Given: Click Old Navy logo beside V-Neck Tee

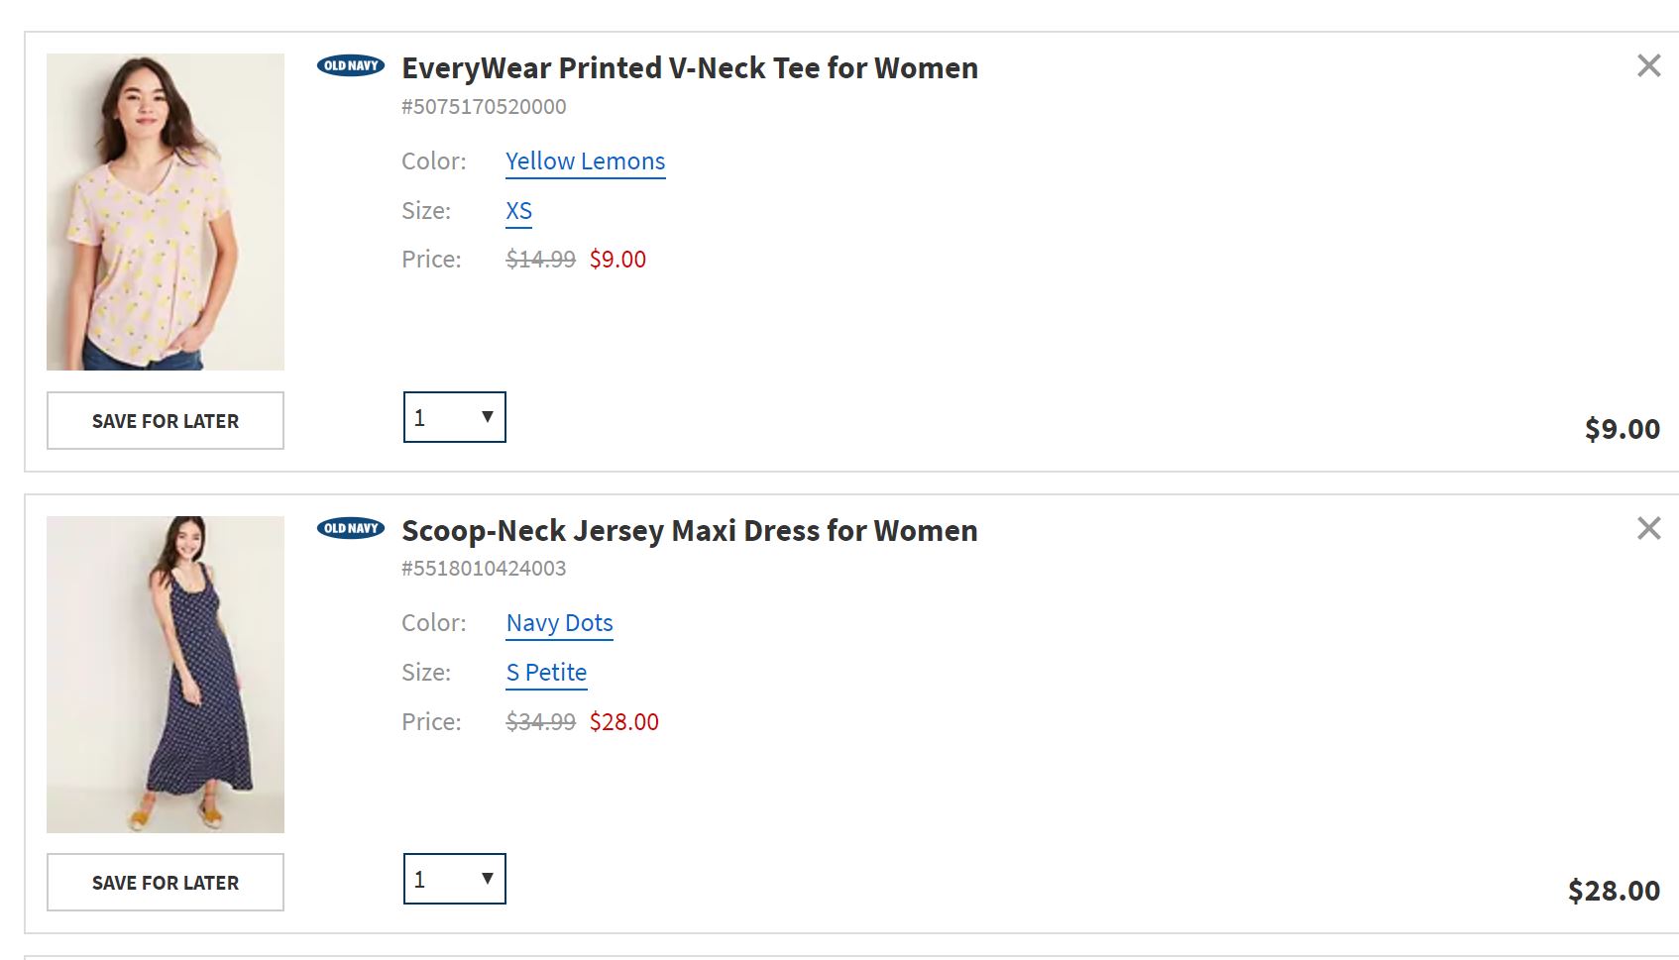Looking at the screenshot, I should click(x=351, y=66).
